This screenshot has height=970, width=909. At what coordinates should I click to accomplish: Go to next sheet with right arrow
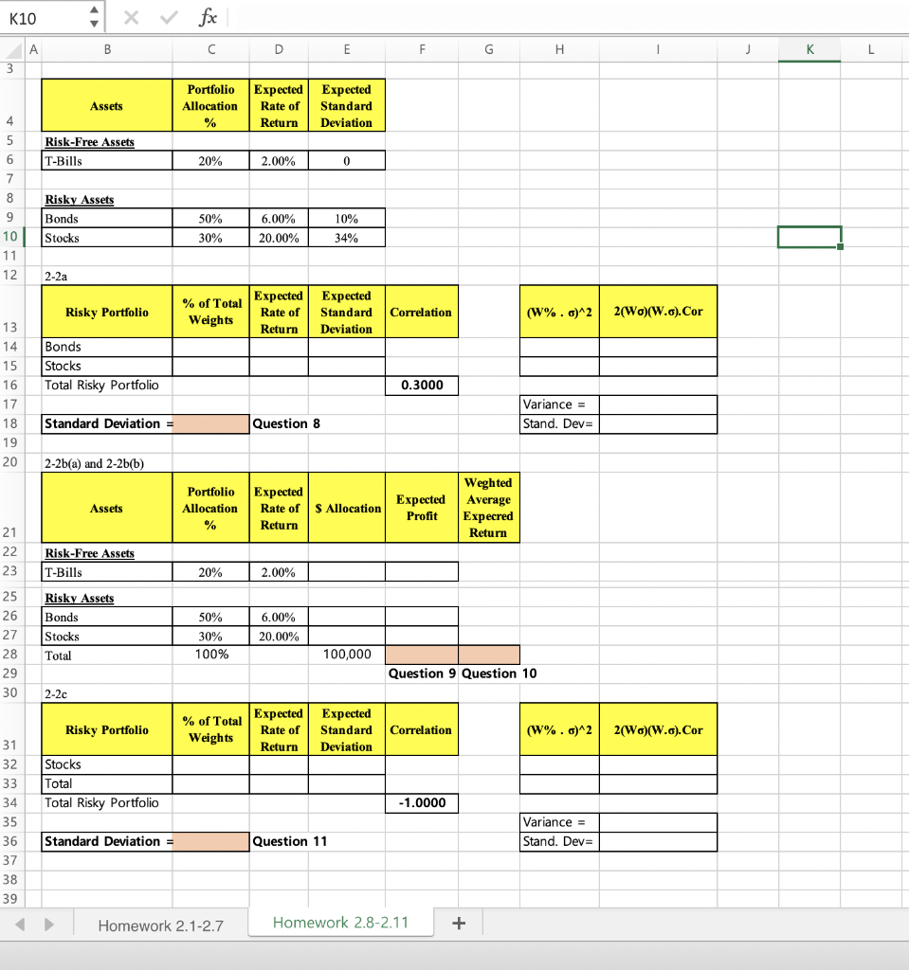tap(49, 925)
